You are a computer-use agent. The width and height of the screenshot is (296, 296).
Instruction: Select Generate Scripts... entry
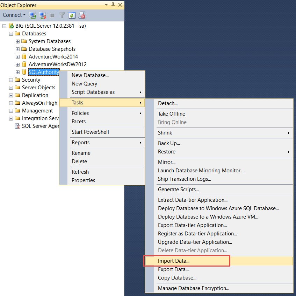(219, 189)
